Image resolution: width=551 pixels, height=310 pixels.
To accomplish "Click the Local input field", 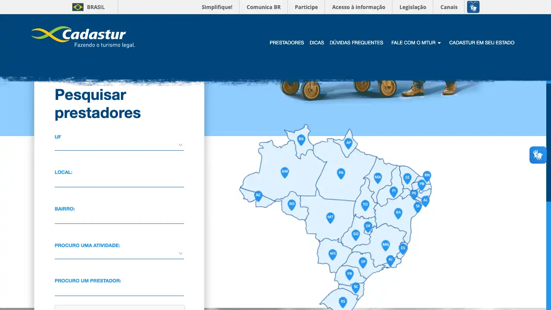I will [119, 182].
